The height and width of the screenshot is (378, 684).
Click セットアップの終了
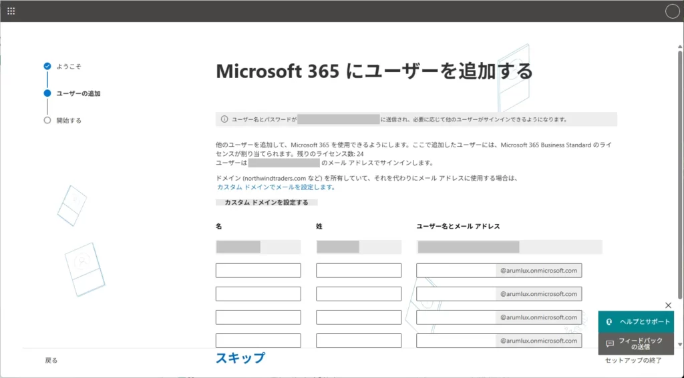pos(633,360)
